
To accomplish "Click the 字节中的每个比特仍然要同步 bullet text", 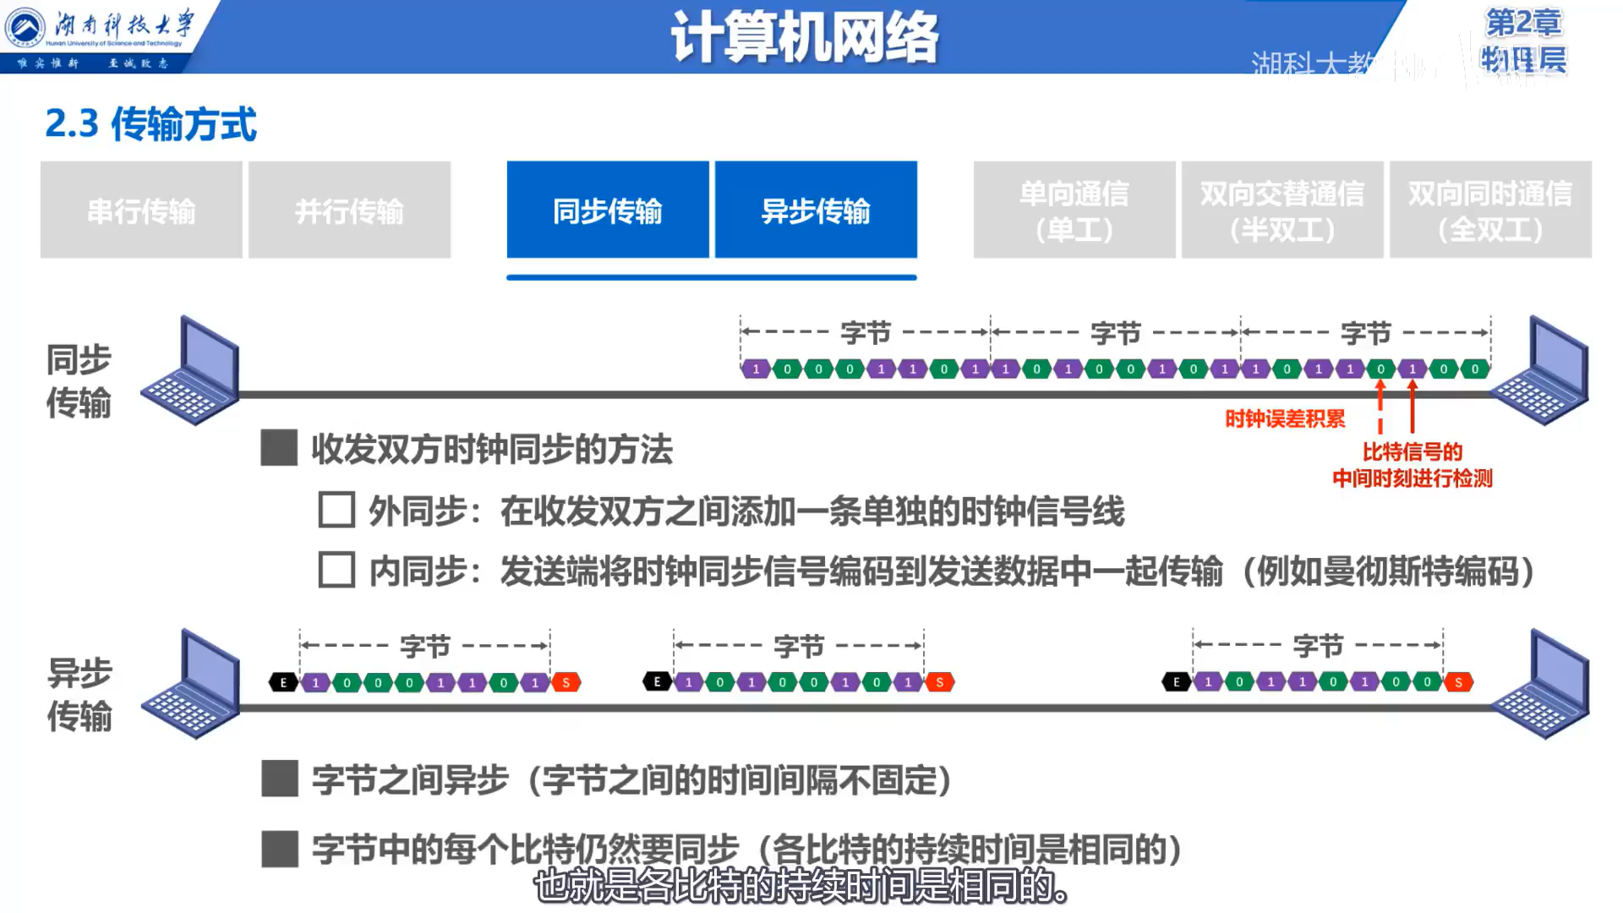I will pos(747,849).
